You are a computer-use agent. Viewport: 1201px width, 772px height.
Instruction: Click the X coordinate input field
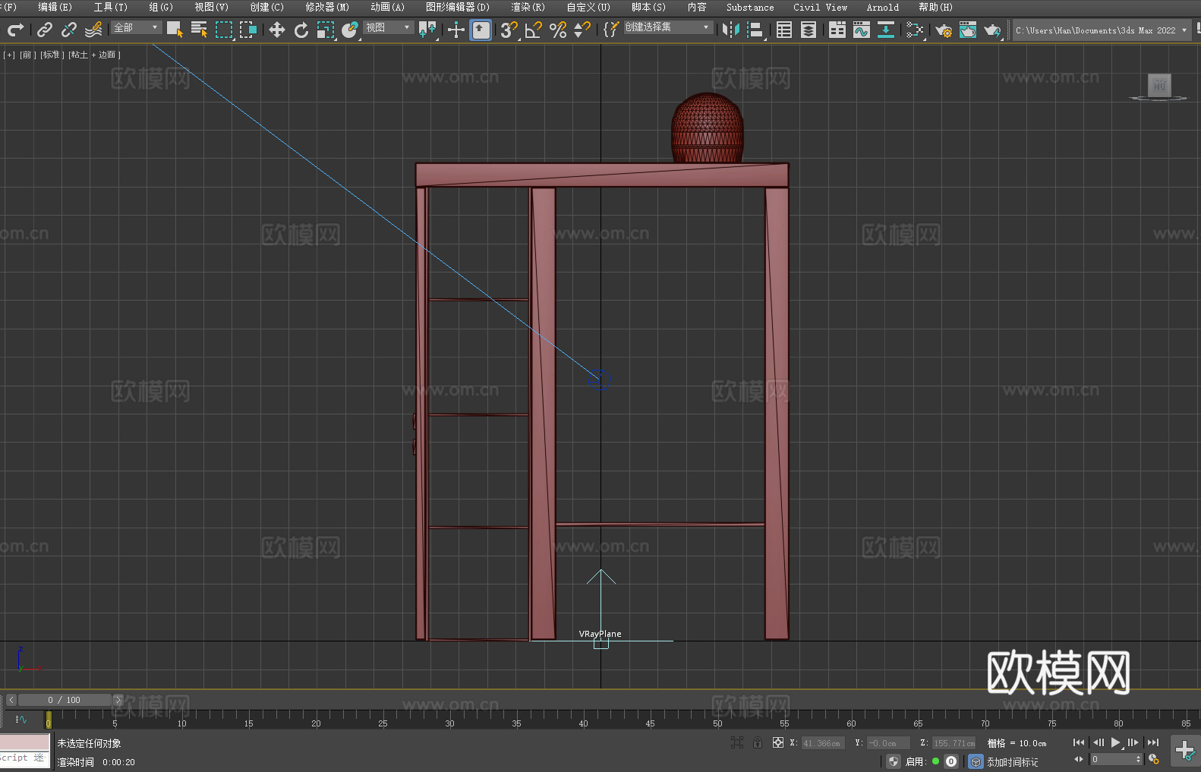(x=823, y=743)
